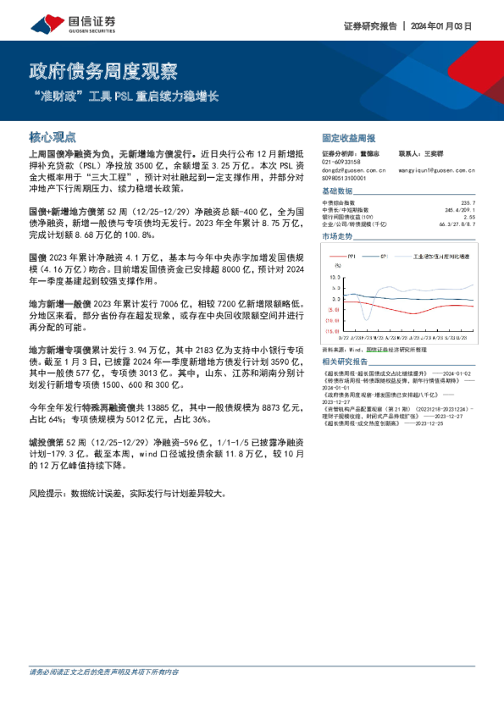Screen dimensions: 504x713
Task: Click the 核心观点 section heading
Action: click(x=53, y=137)
